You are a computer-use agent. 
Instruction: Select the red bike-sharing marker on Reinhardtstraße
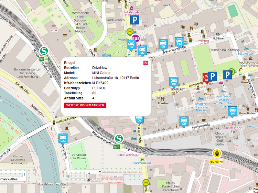point(206,77)
